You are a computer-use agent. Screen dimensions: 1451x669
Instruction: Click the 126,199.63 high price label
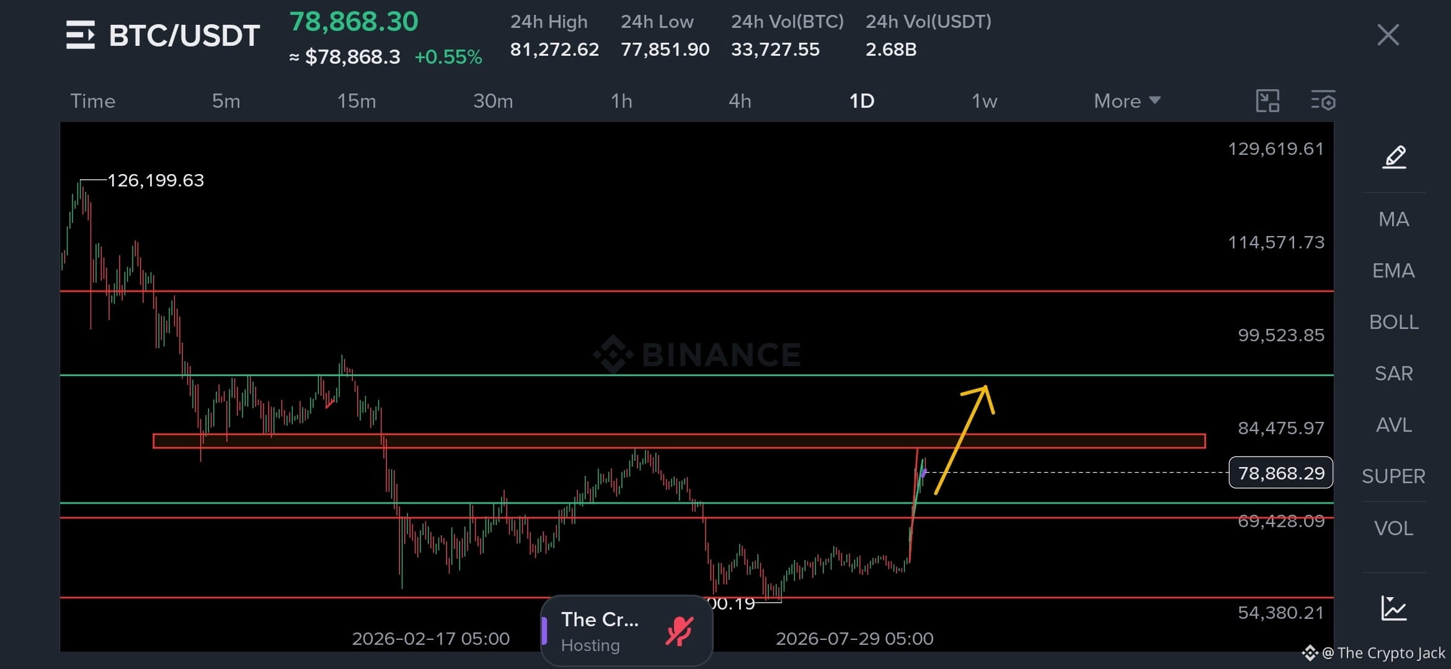click(x=156, y=180)
